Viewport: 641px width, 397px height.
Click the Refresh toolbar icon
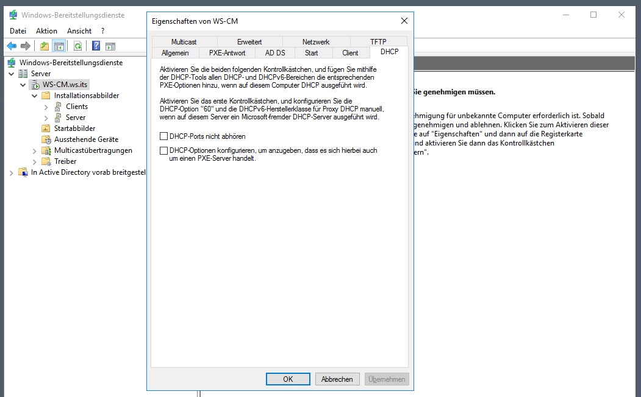(77, 46)
